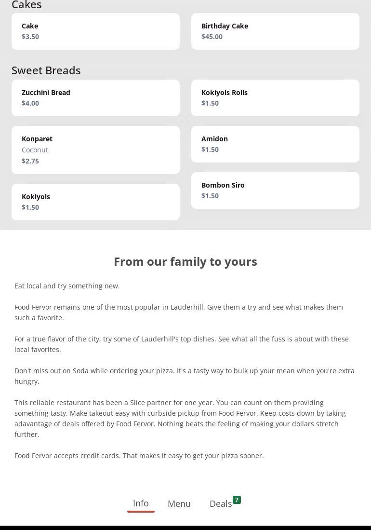Choose the Zucchini Bread item
Screen dimensions: 371x530
pos(95,98)
